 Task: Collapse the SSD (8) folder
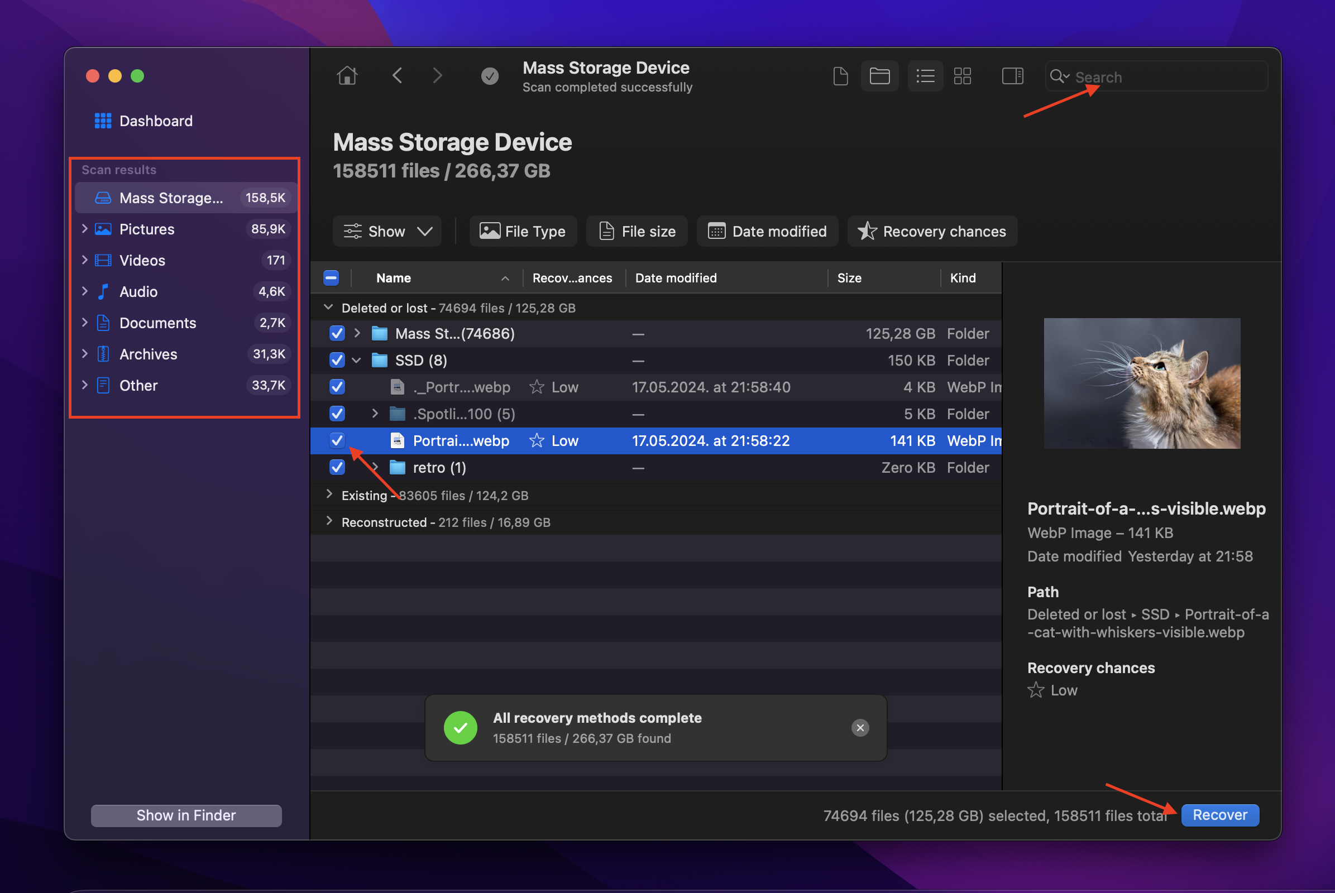[357, 360]
